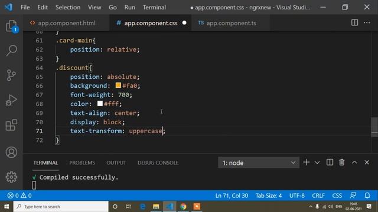Expand launch profile chevron next to plus
The height and width of the screenshot is (212, 378).
point(317,163)
